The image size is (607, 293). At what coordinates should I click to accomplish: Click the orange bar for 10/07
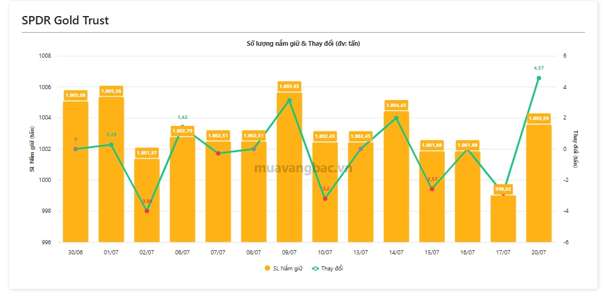point(325,192)
